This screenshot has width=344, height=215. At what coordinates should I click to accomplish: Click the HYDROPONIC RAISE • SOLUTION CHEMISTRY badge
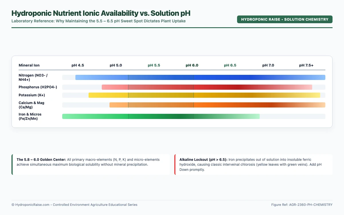coord(285,19)
